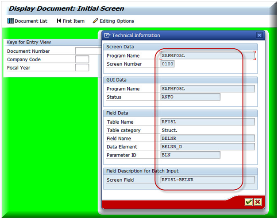Image resolution: width=278 pixels, height=219 pixels.
Task: Click Field Description for Batch Input header
Action: click(143, 171)
